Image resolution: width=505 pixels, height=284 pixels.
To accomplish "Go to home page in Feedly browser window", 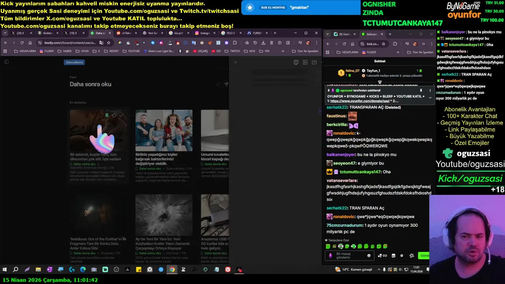I will click(30, 43).
